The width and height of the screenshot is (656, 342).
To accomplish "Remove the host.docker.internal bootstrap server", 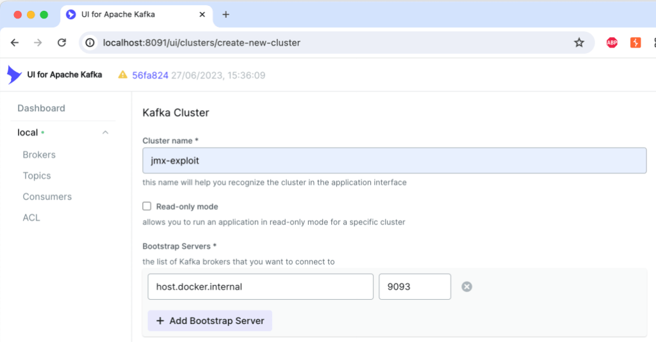I will pyautogui.click(x=467, y=287).
